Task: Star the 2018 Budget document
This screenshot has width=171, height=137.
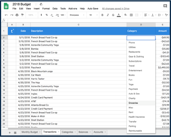Action: click(x=36, y=4)
